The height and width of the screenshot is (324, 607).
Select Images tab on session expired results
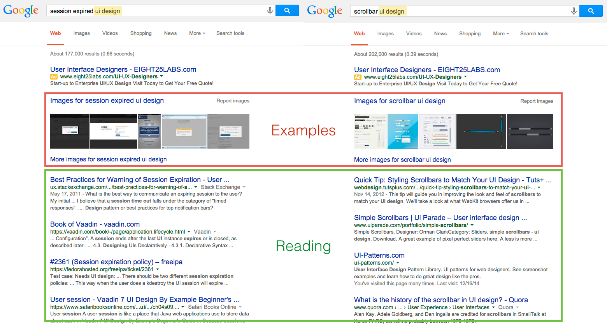82,33
